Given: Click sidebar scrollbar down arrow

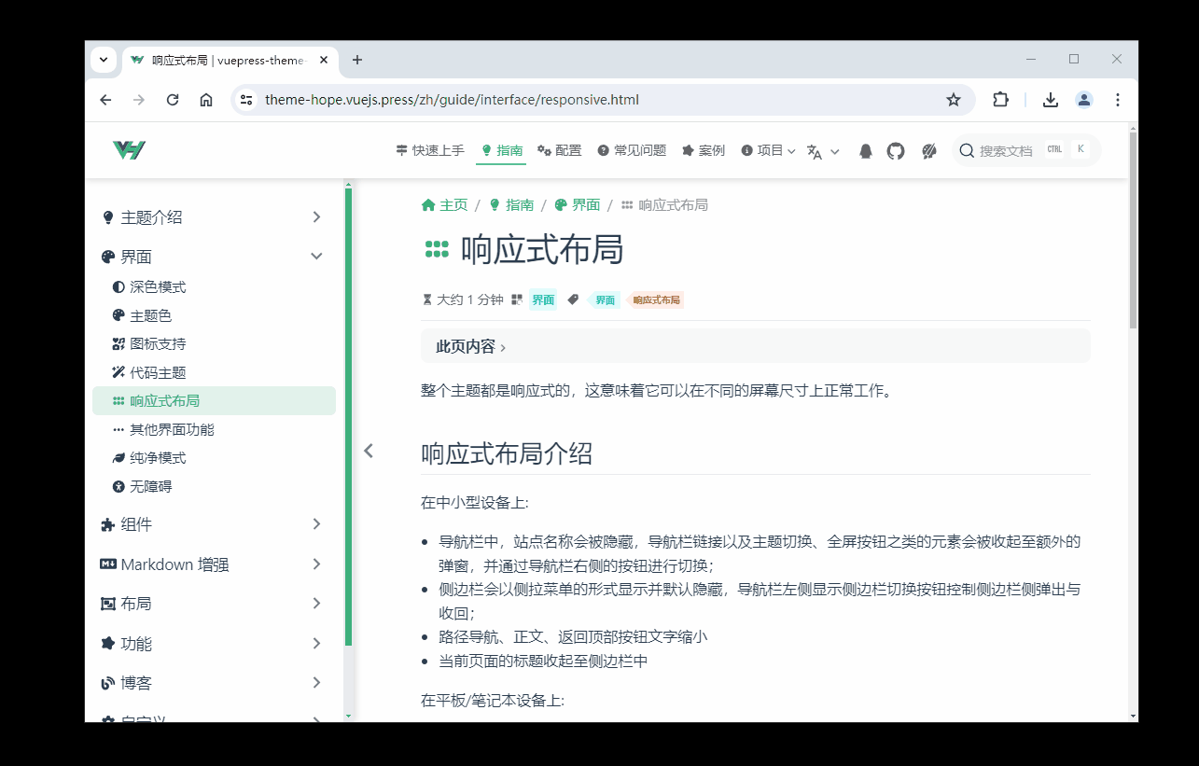Looking at the screenshot, I should pos(348,716).
